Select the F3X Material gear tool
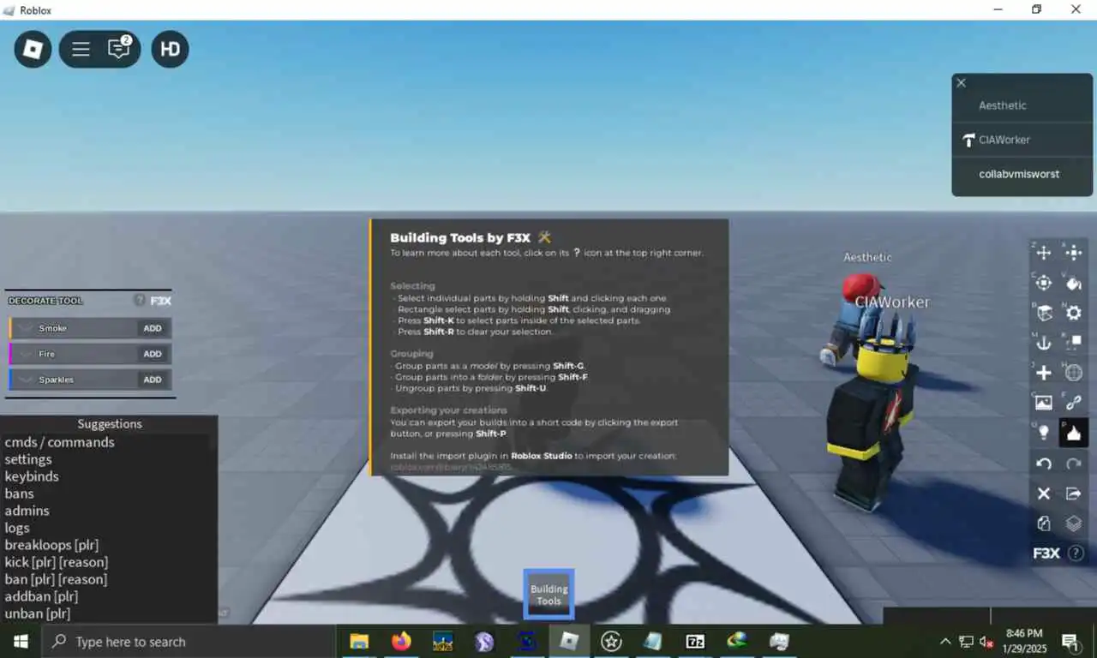 click(1073, 313)
